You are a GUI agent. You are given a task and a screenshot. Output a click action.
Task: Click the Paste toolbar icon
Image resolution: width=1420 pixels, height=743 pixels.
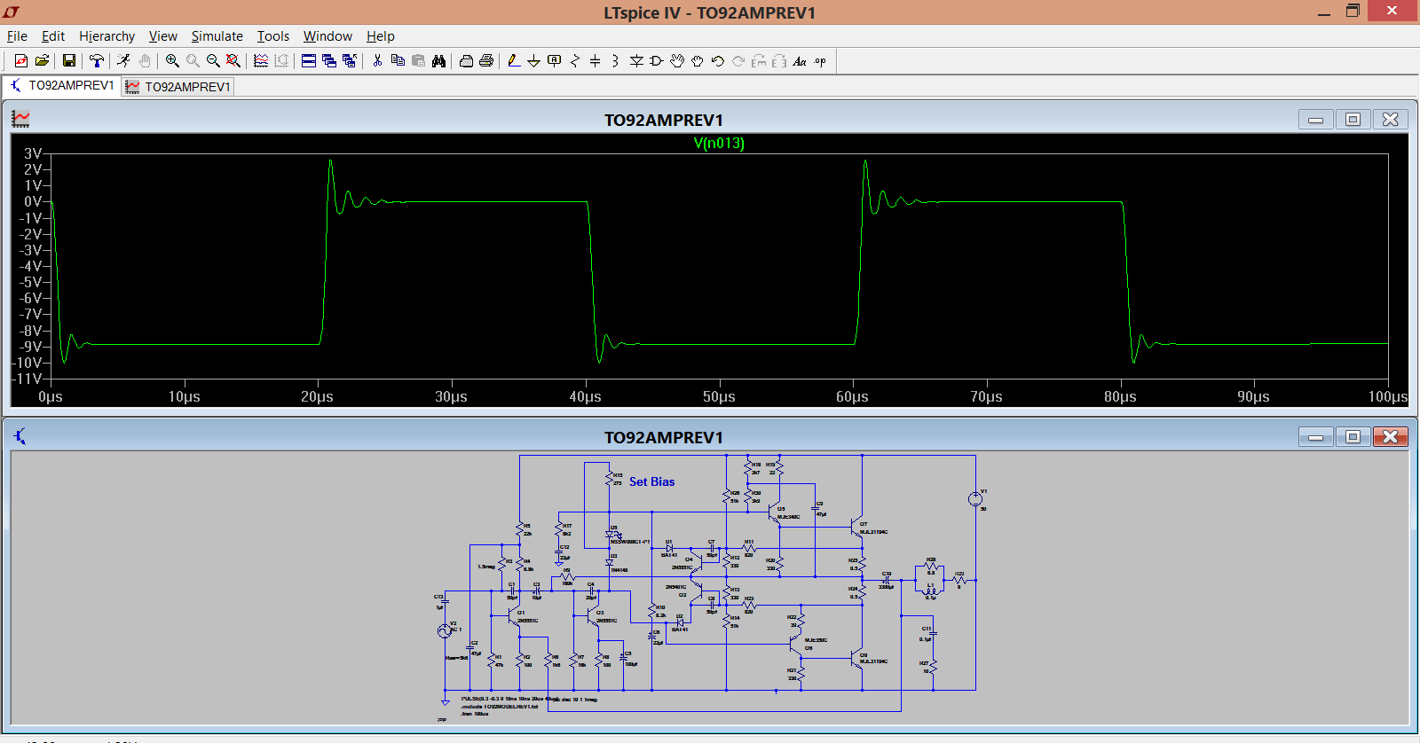(418, 61)
